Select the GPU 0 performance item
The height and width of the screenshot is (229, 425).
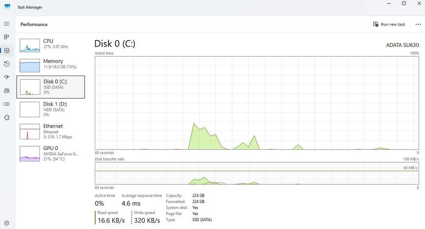click(x=51, y=153)
